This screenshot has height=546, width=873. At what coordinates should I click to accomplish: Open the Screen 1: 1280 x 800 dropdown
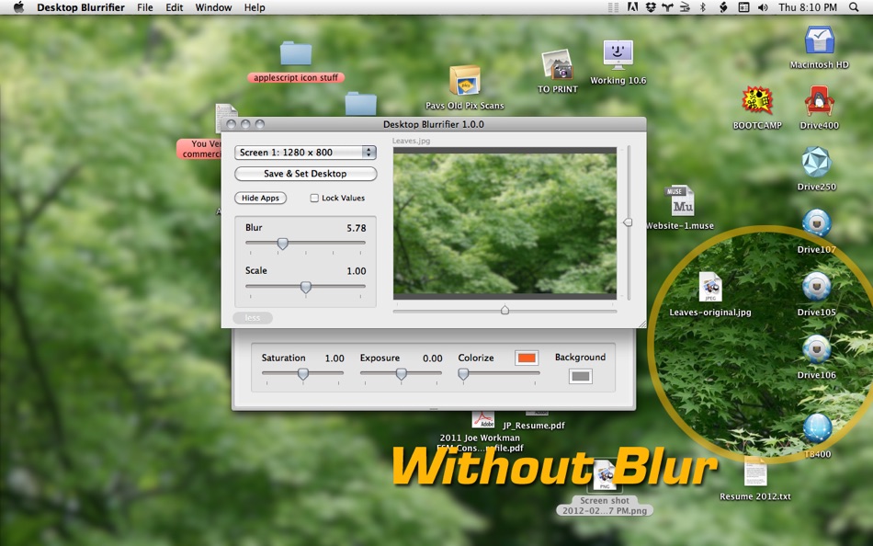click(306, 152)
